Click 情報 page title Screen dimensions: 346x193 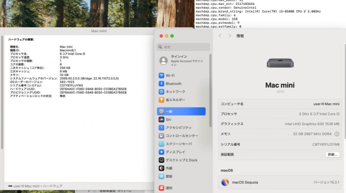click(240, 36)
